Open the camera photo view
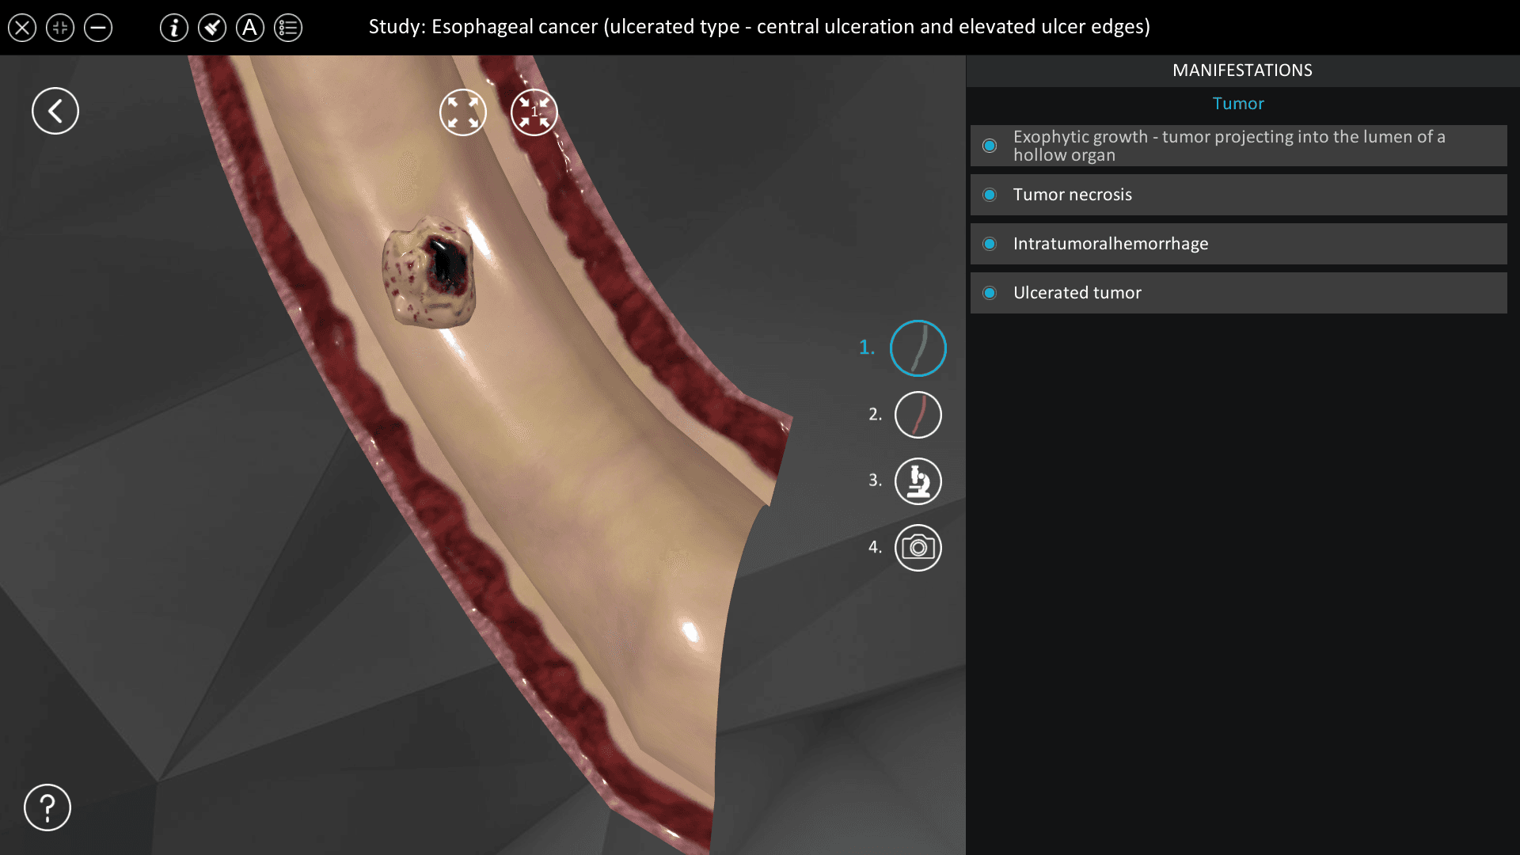Viewport: 1520px width, 855px height. [x=918, y=548]
